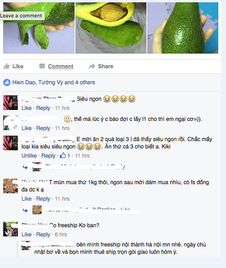Click the reply arrow beside 2 Replies
226x268 pixels.
point(25,210)
